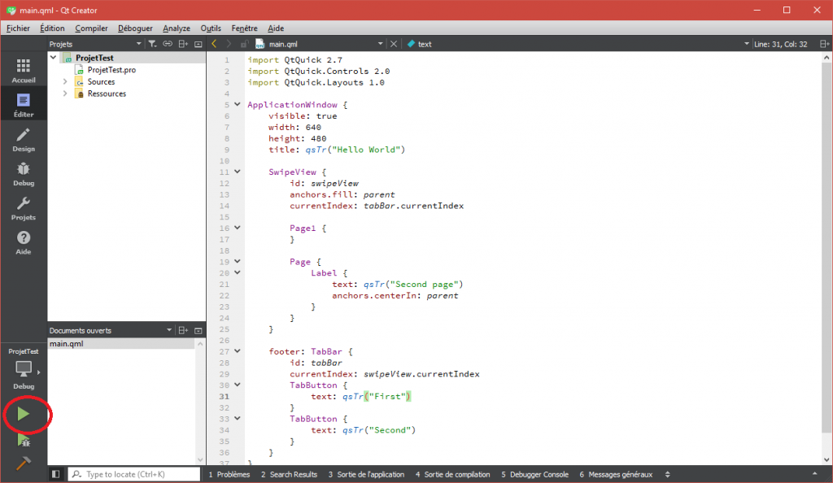
Task: Show Sortie de compilation pane
Action: point(452,475)
